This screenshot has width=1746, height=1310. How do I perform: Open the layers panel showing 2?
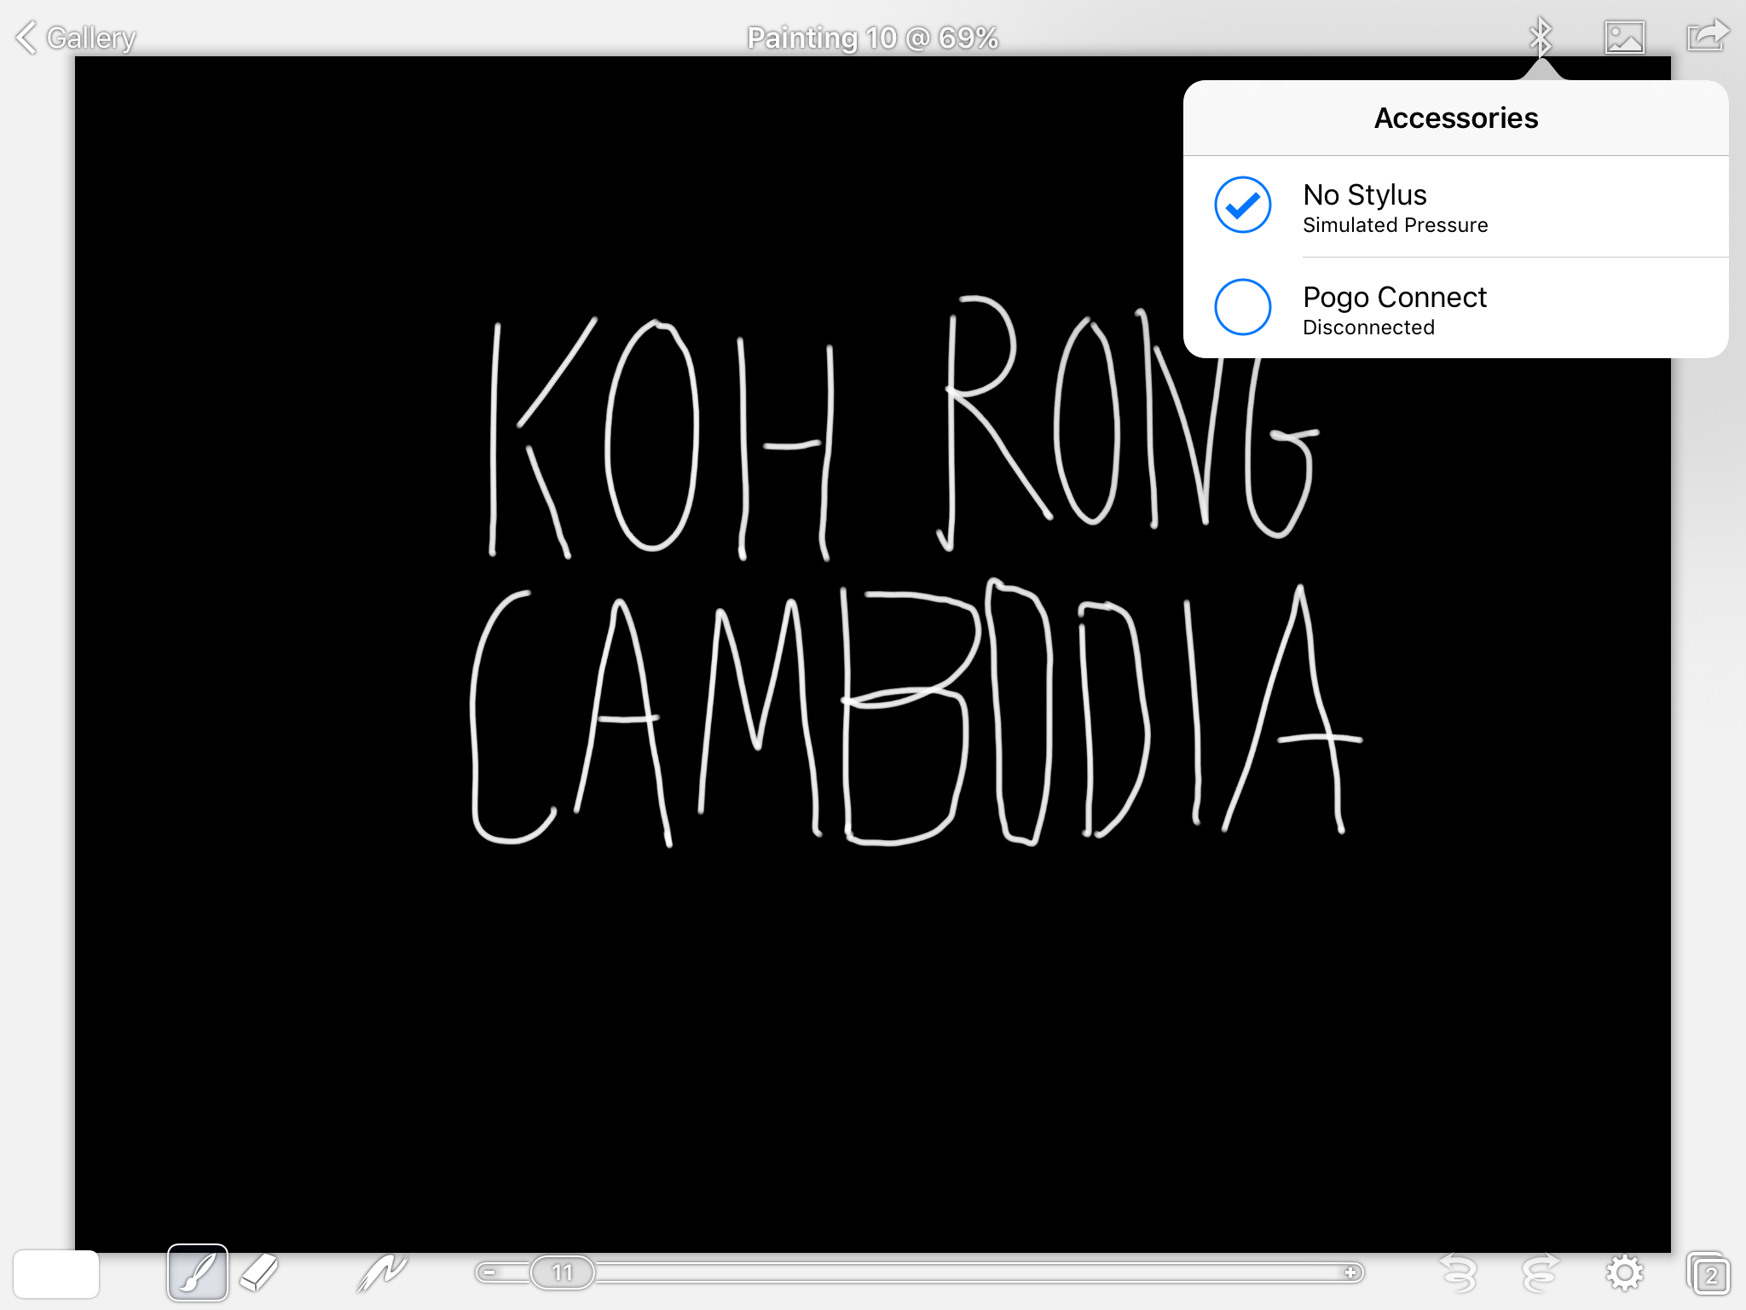[1708, 1273]
